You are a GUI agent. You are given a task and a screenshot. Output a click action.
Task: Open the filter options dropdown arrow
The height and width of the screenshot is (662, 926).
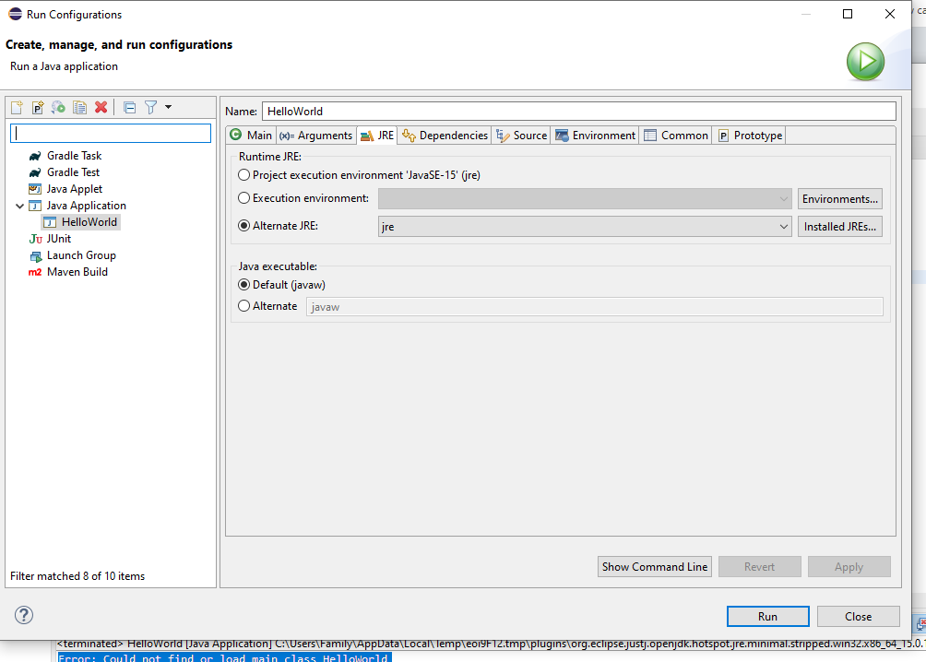168,108
